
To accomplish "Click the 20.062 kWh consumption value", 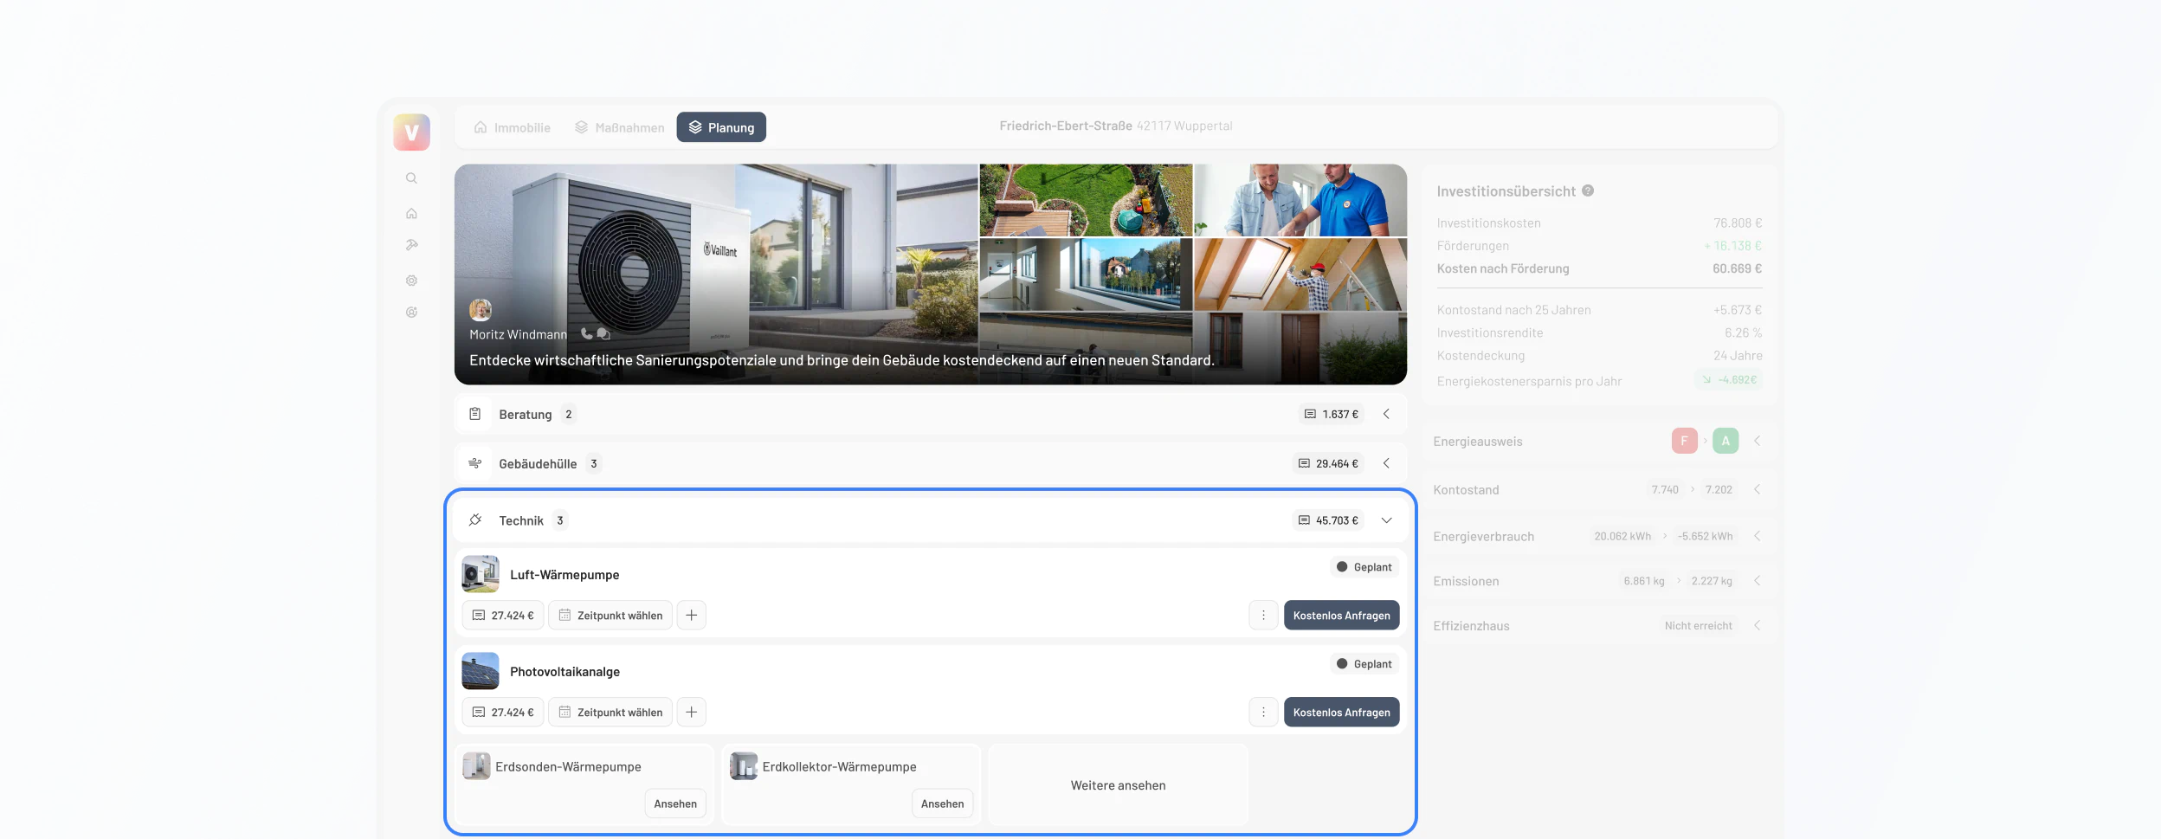I will pyautogui.click(x=1622, y=536).
